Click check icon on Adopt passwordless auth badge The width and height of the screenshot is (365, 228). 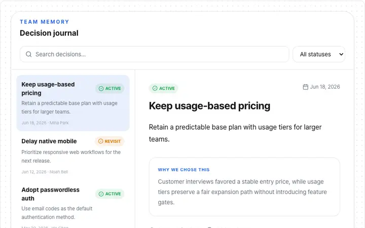(101, 194)
